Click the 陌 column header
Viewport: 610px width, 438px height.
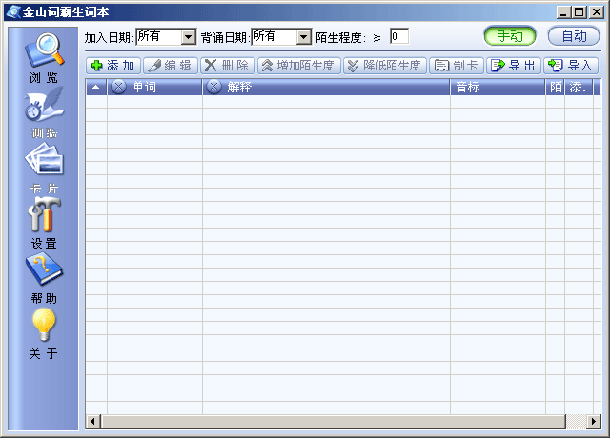pos(555,87)
